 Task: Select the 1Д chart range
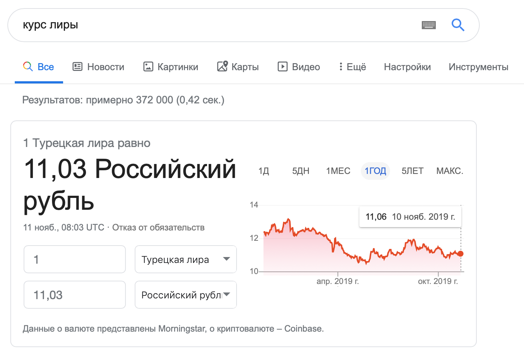click(x=263, y=171)
